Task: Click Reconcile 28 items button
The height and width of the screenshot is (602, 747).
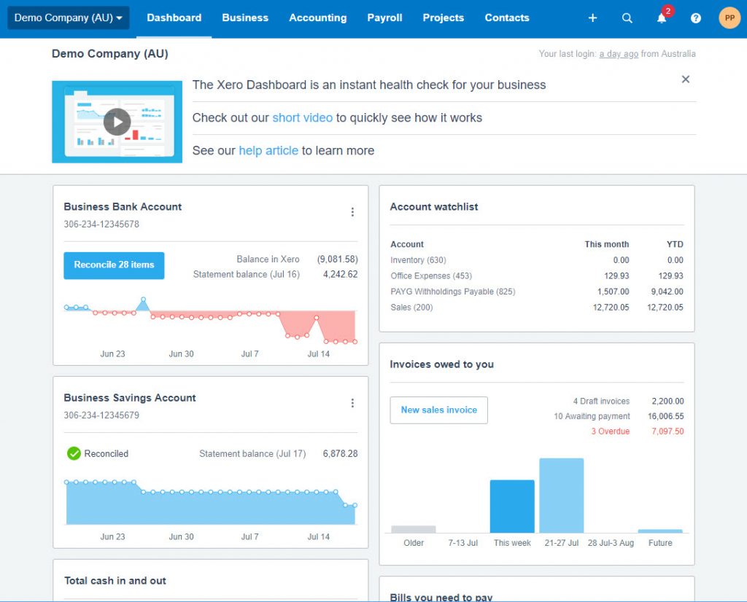Action: click(x=114, y=265)
